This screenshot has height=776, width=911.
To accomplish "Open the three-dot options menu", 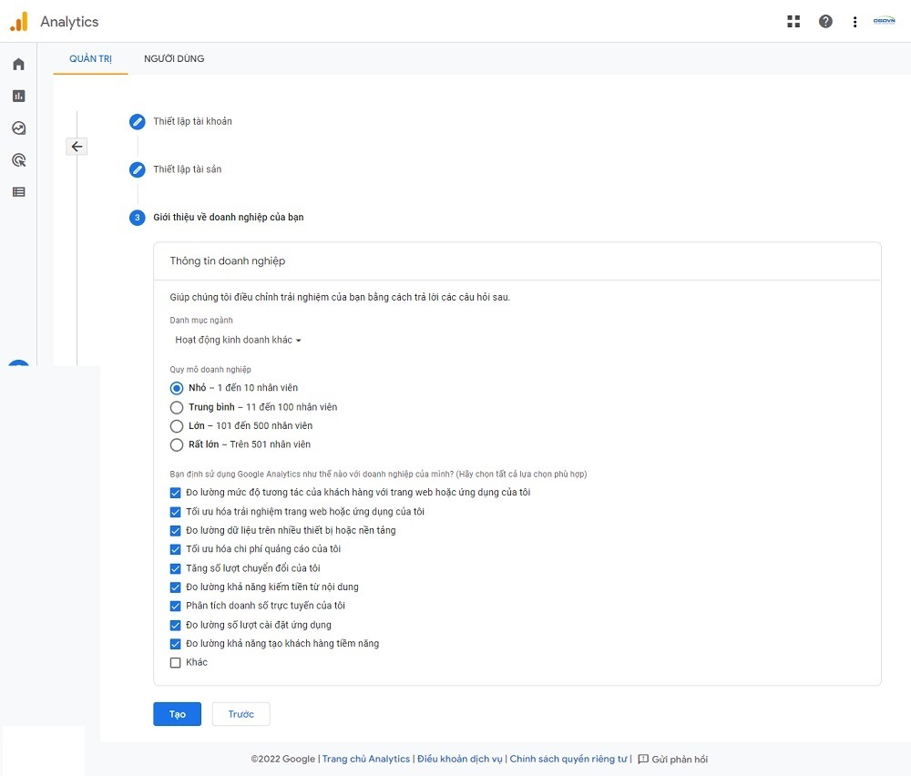I will 855,20.
